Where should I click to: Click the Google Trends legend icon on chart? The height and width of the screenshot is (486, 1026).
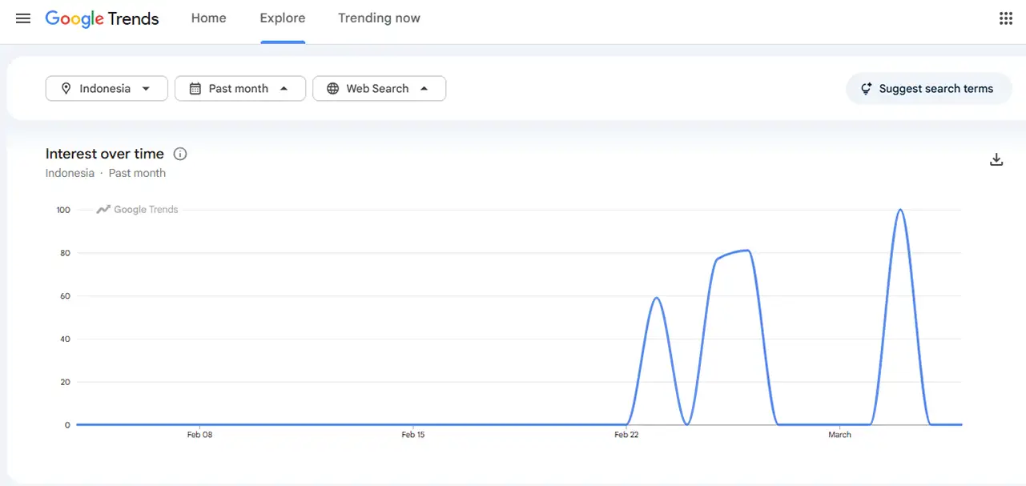[x=103, y=208]
